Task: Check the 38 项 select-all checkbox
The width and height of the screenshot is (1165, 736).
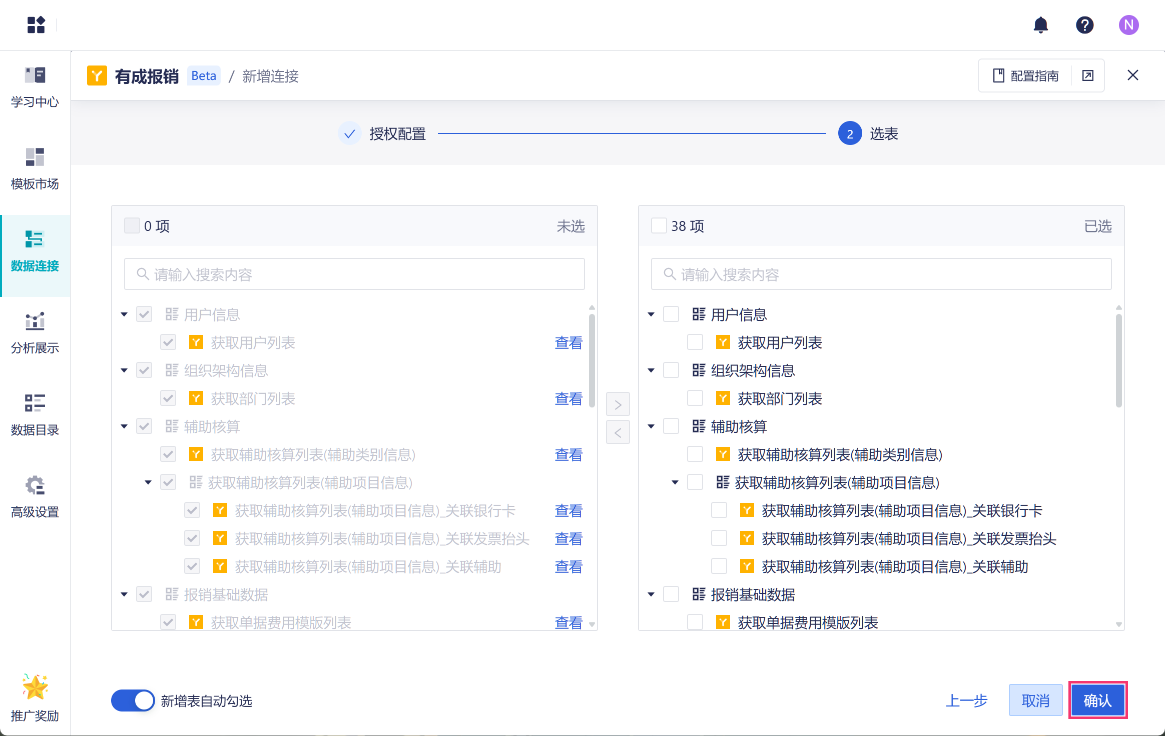Action: click(x=659, y=226)
